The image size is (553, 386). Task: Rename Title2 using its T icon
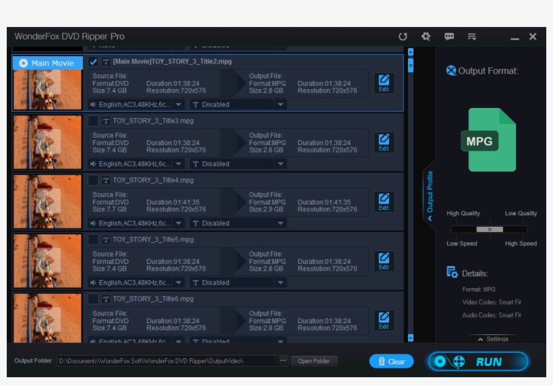[105, 61]
